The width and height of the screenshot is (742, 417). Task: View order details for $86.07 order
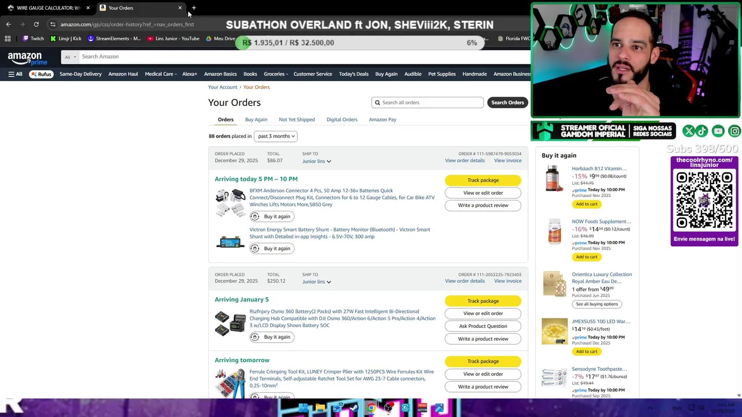(465, 160)
